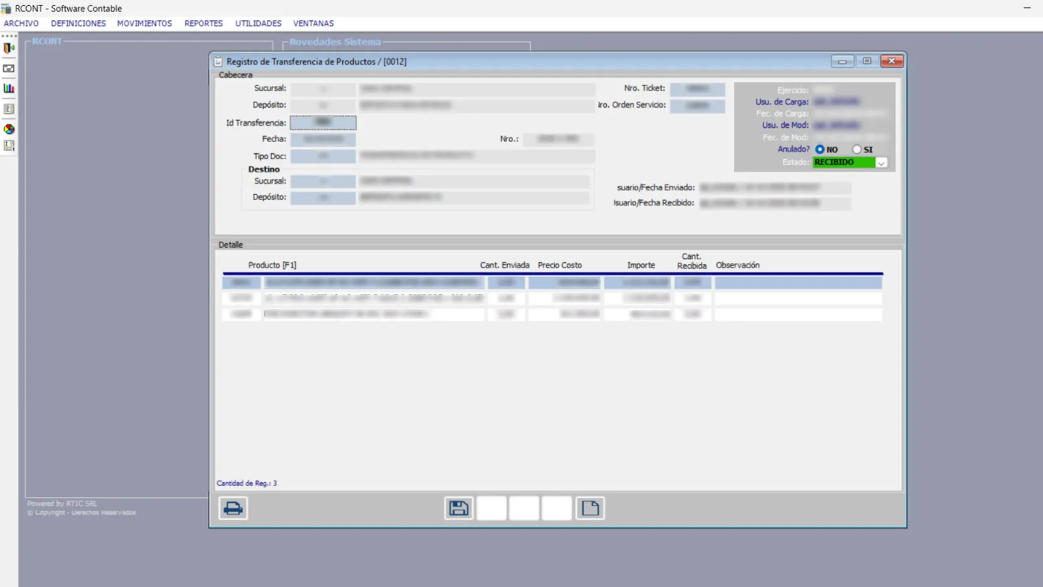Click the 'Precio Costo' column header
1043x587 pixels.
click(x=560, y=265)
